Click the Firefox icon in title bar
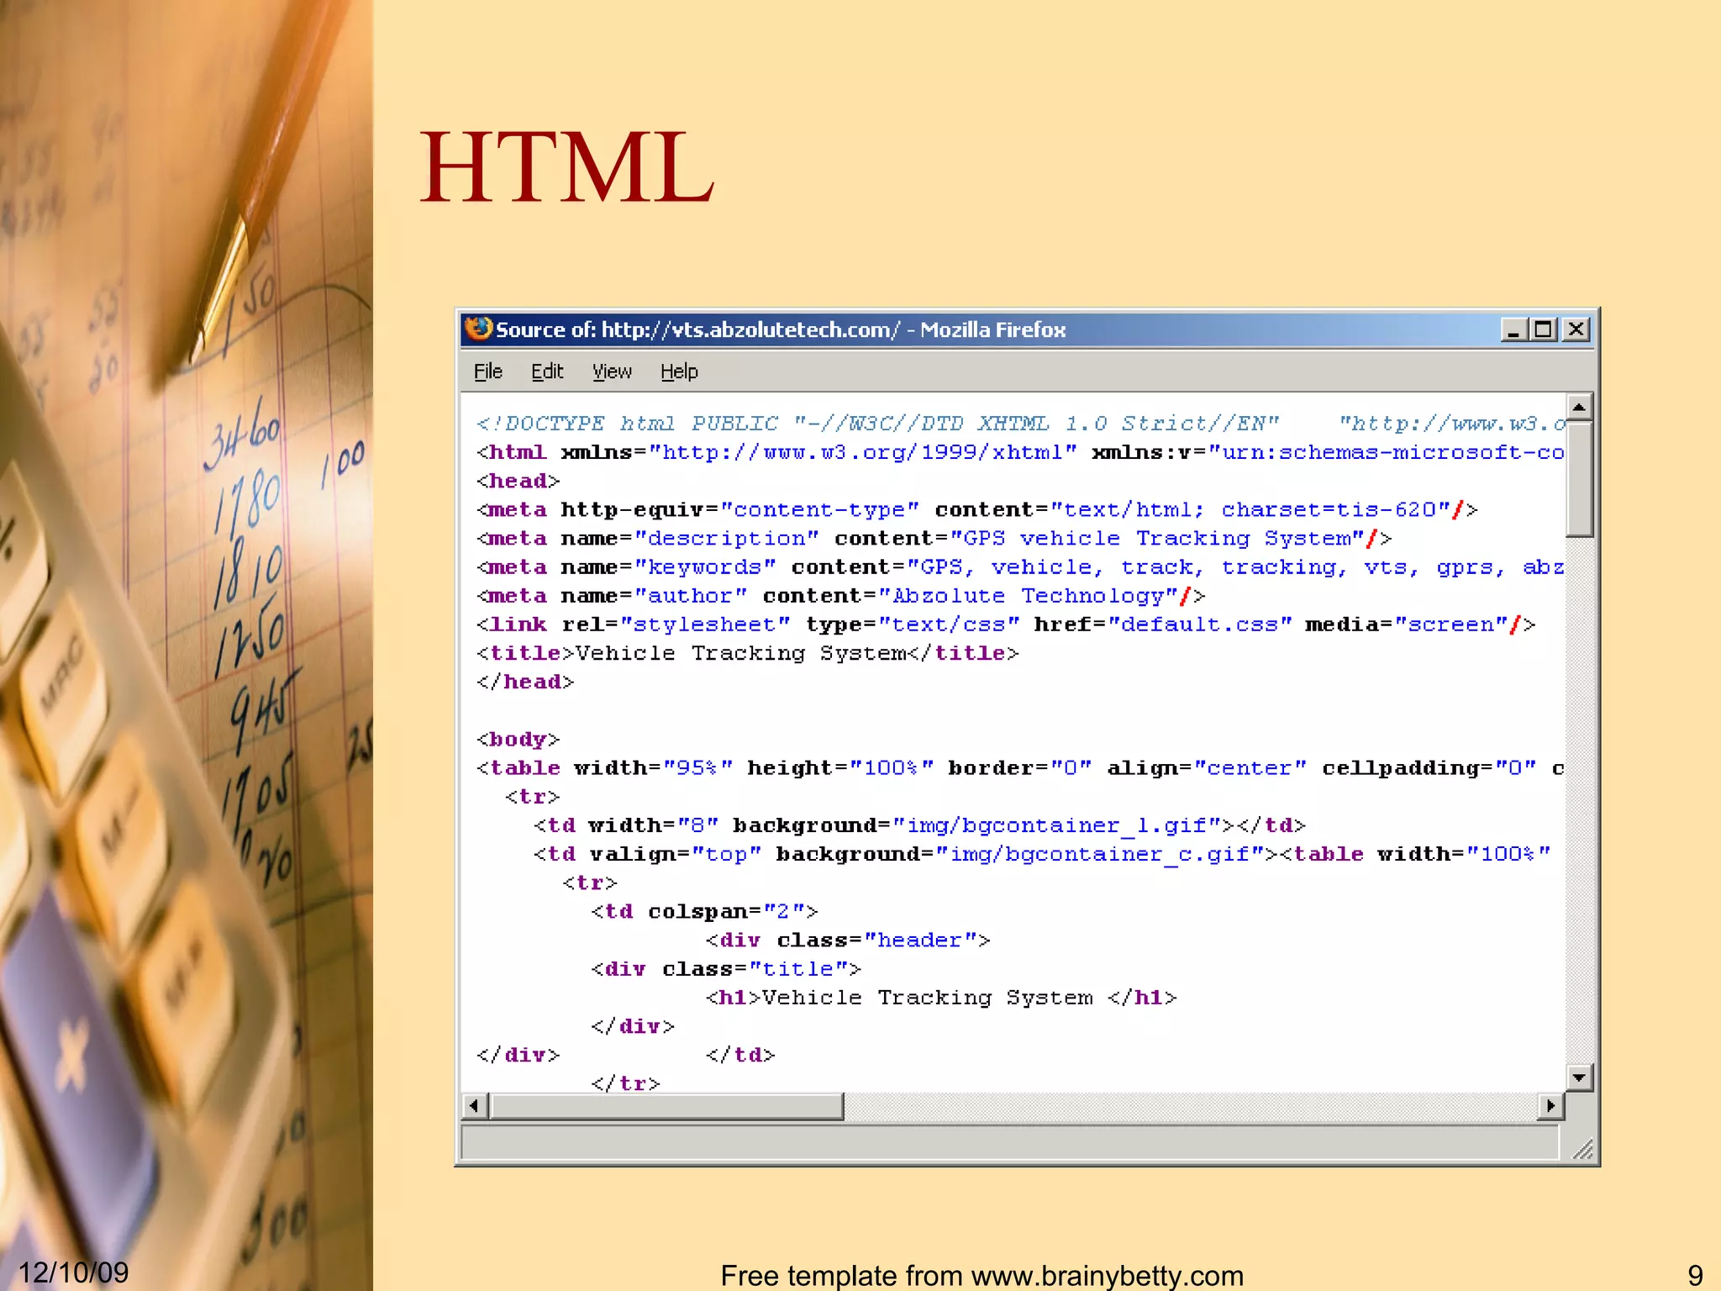1721x1291 pixels. click(479, 329)
